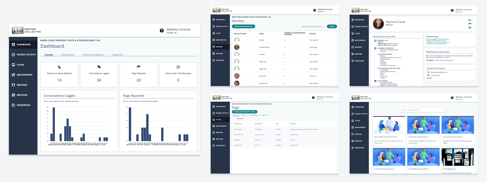Expand the Partner dropdown in the Flags window
Image resolution: width=487 pixels, height=182 pixels.
[320, 99]
